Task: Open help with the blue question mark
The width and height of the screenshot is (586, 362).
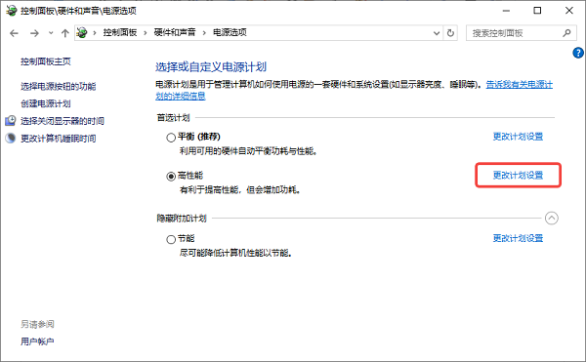Action: [578, 53]
